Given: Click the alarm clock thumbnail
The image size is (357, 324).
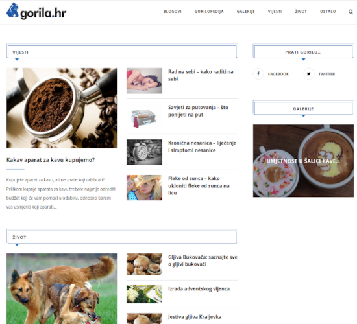Looking at the screenshot, I should 144,152.
